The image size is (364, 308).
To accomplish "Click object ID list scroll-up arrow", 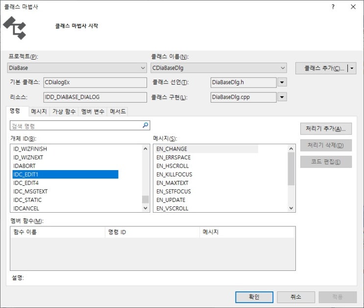I will tap(146, 149).
